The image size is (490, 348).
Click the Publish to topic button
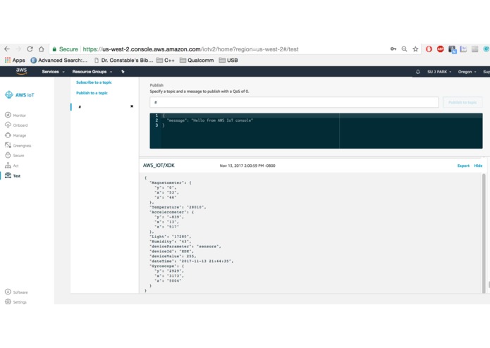463,102
